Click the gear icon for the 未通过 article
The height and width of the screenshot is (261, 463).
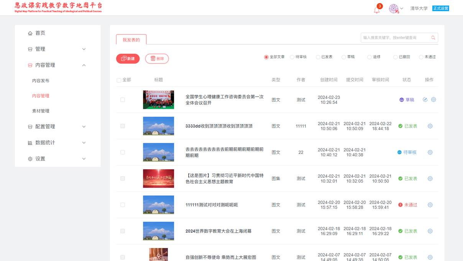pos(430,205)
